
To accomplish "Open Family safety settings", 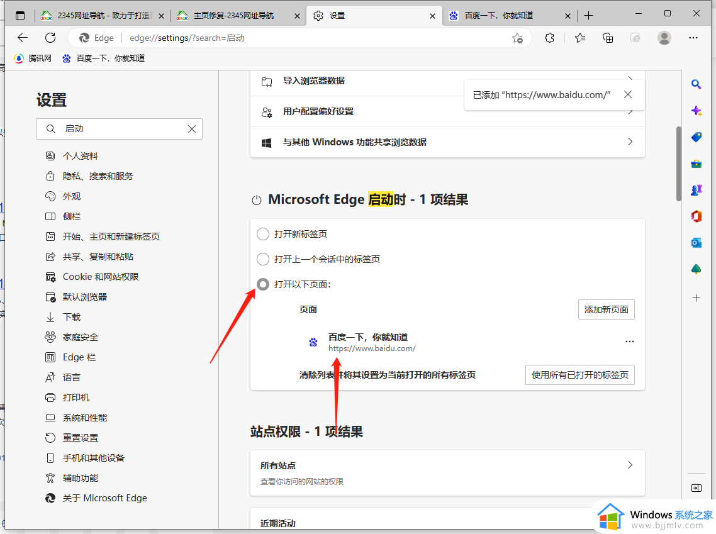I will click(x=72, y=337).
